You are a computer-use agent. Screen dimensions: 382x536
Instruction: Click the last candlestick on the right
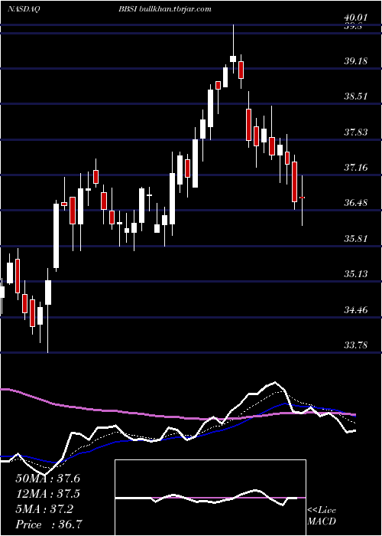click(303, 201)
